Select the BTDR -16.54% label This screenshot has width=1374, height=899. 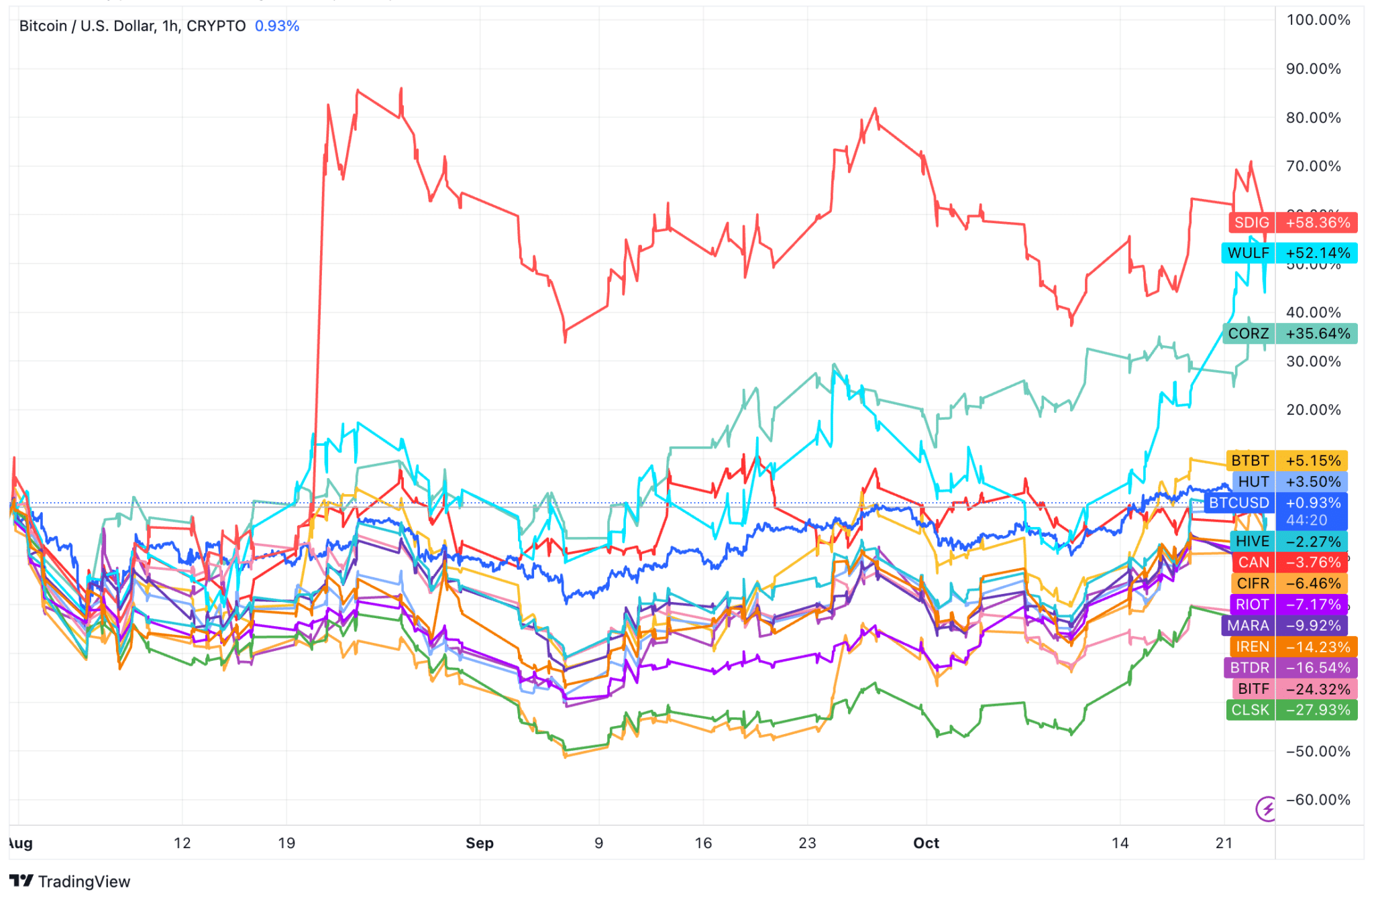pyautogui.click(x=1290, y=668)
